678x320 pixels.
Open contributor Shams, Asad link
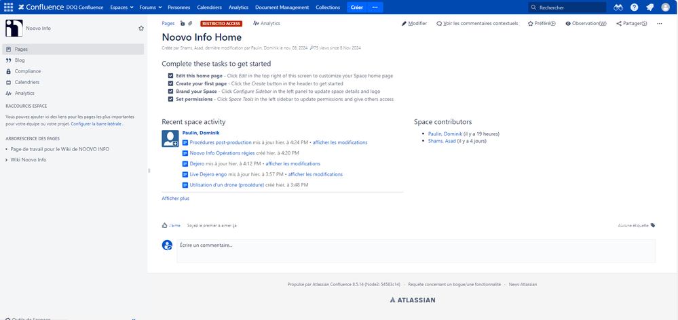442,141
